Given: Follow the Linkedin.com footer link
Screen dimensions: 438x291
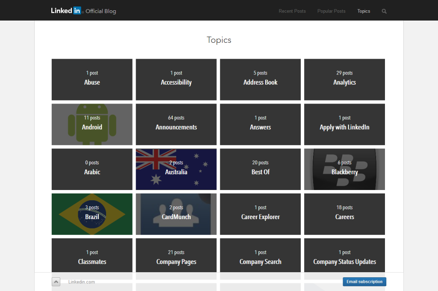Looking at the screenshot, I should (82, 282).
